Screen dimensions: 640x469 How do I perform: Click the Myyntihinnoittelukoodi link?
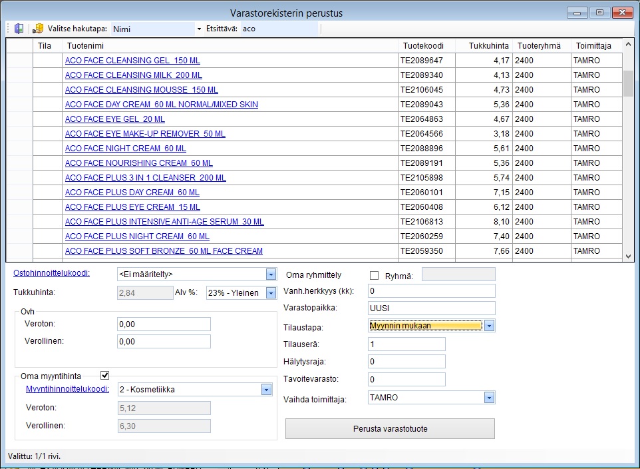point(68,389)
